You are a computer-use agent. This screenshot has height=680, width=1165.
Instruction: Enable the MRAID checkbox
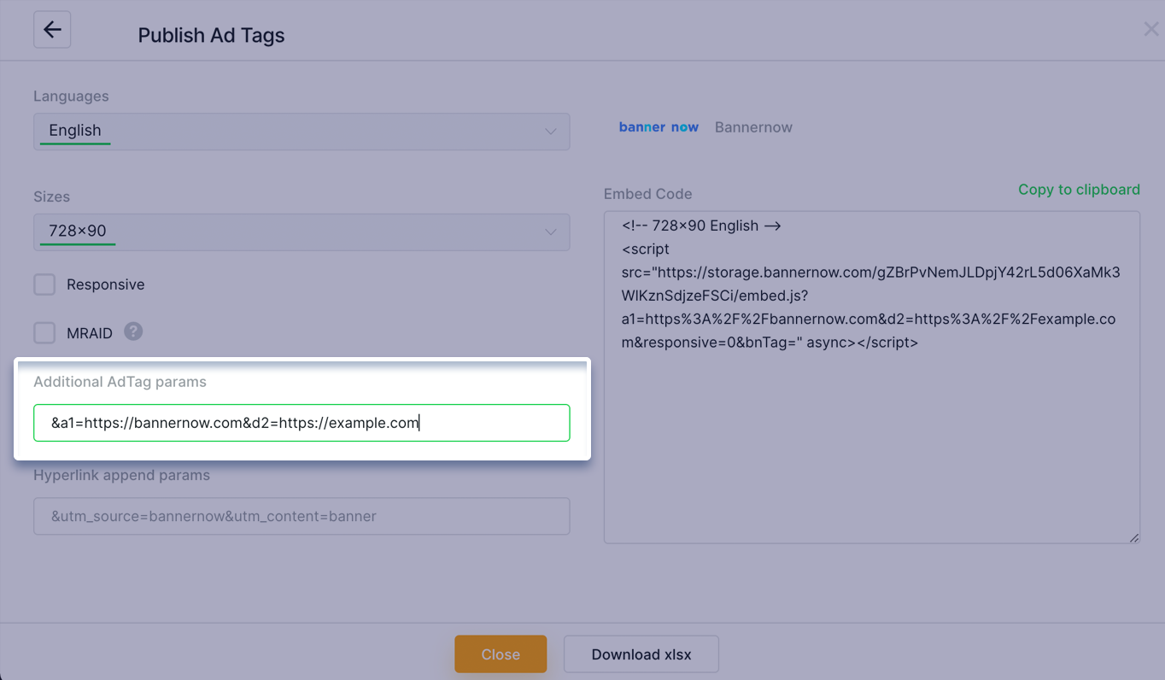44,332
